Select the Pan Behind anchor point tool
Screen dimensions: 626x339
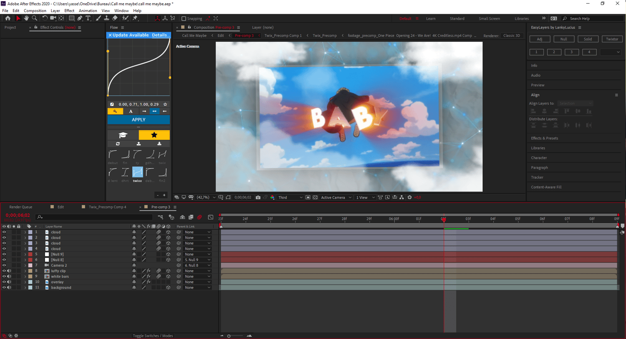point(61,18)
